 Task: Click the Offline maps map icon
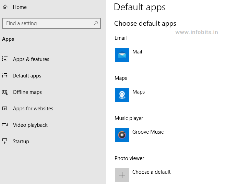point(4,92)
